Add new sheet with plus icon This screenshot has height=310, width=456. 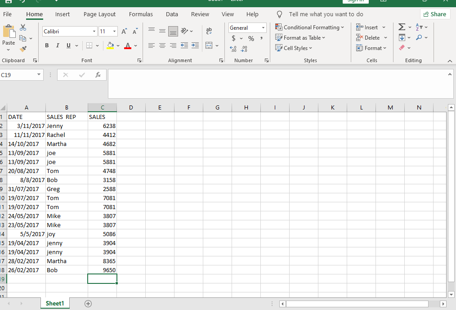88,304
